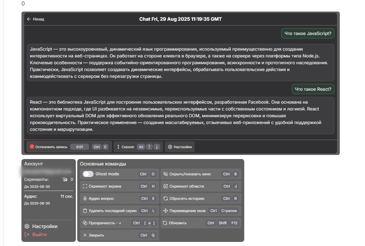Toggle the Ghost mode switch
Viewport: 365px width, 246px height.
click(x=88, y=174)
